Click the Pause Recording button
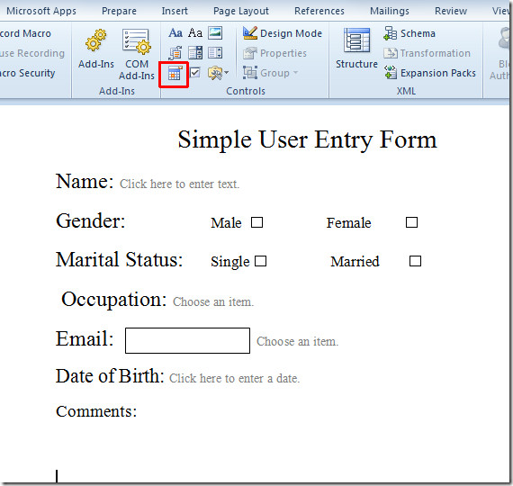513x486 pixels. 32,53
